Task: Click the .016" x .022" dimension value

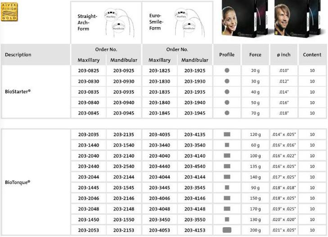Action: click(x=284, y=156)
